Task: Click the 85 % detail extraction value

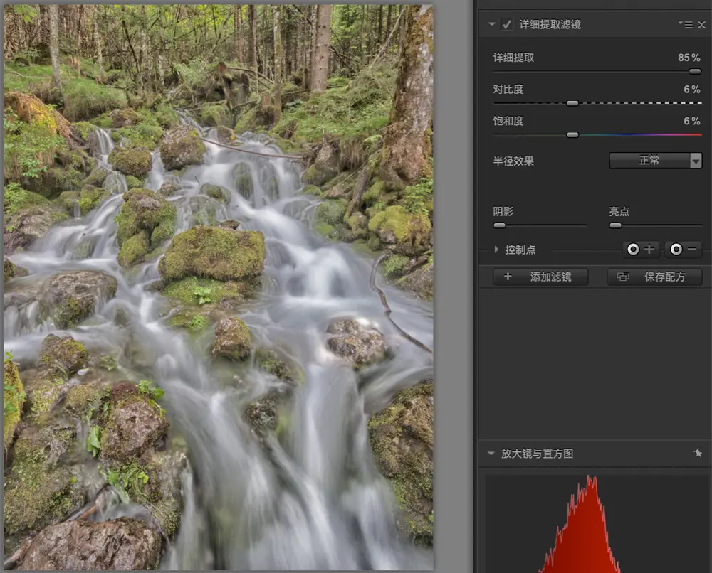Action: click(x=689, y=58)
